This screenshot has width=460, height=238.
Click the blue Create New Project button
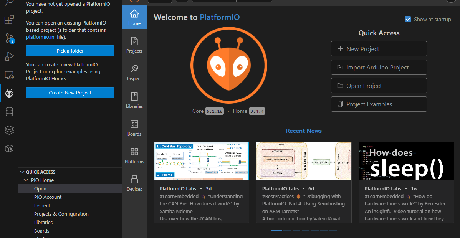(x=70, y=93)
